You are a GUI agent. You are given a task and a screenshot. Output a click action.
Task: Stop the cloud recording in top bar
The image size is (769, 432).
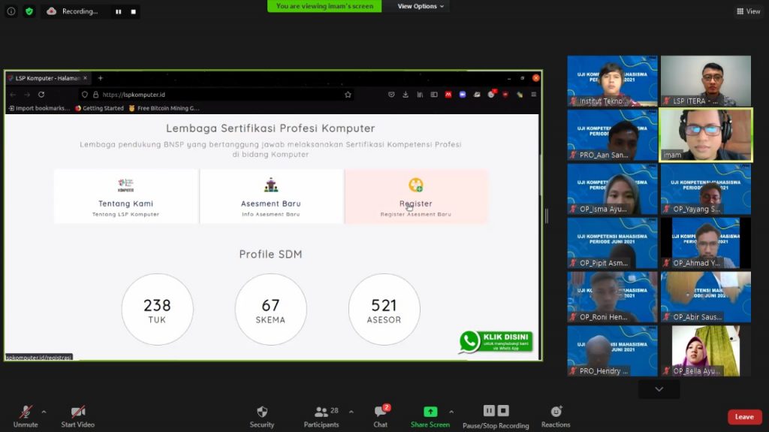[x=134, y=11]
